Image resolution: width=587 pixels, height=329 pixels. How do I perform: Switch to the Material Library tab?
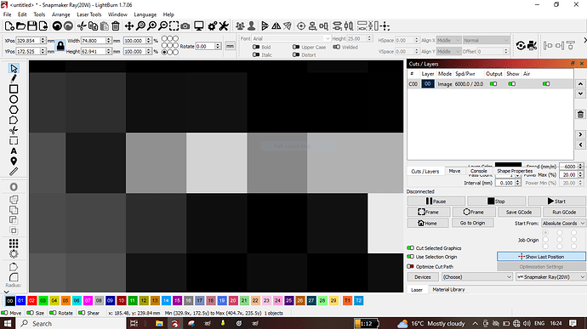pos(448,289)
